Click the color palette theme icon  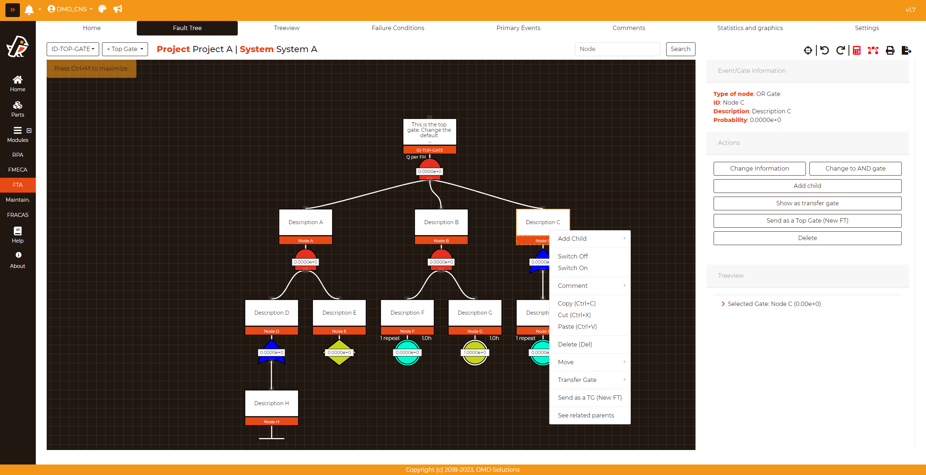[102, 9]
